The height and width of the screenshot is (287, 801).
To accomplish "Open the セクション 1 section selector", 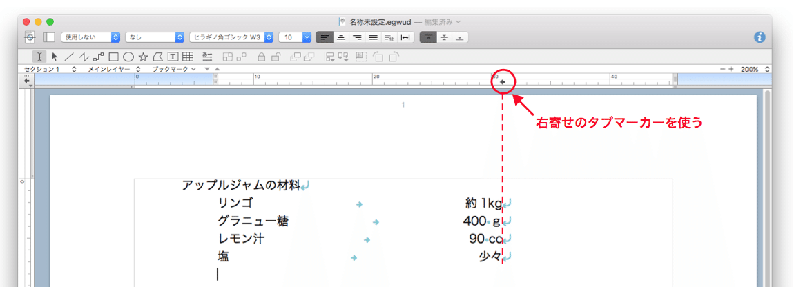I will coord(50,69).
